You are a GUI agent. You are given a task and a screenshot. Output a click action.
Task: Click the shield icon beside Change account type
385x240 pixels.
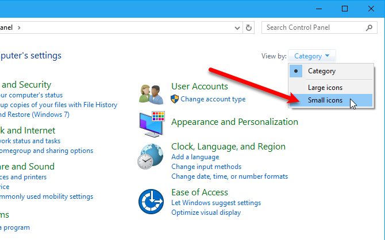click(x=175, y=99)
